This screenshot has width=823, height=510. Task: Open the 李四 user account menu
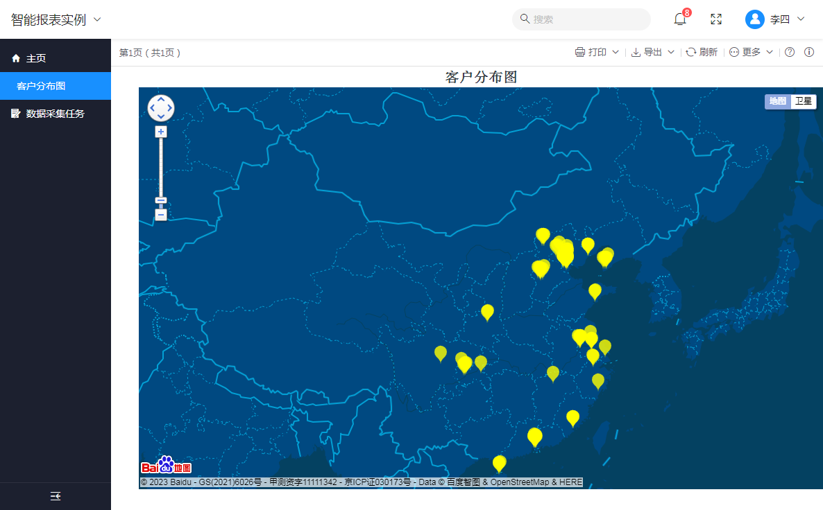[776, 19]
